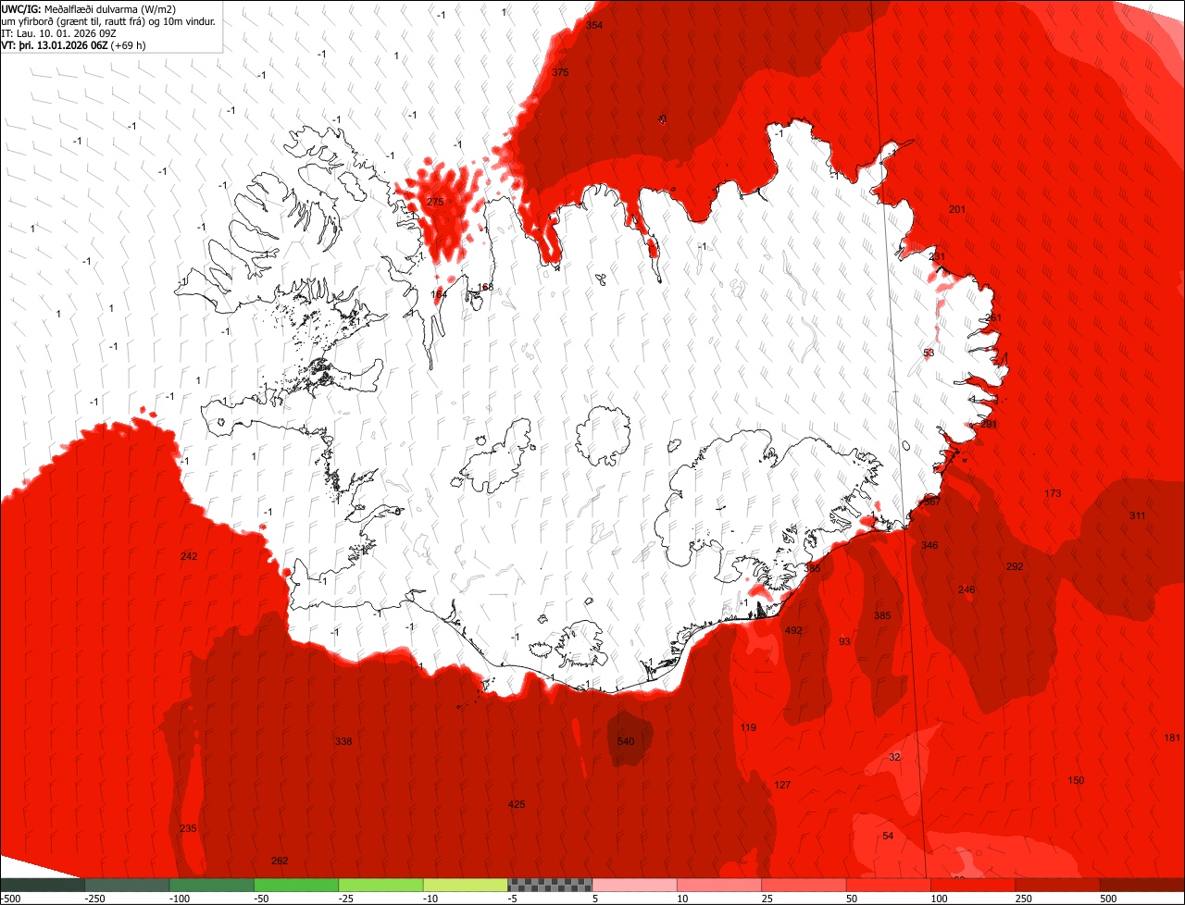Click the 93 value in the southeast sea
The height and width of the screenshot is (905, 1185).
844,641
